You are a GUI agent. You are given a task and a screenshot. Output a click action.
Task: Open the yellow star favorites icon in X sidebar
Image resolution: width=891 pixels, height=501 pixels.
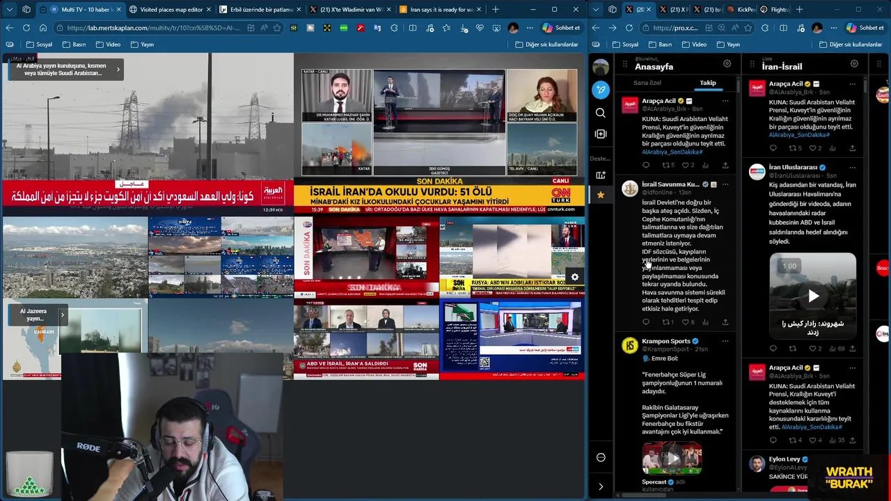pyautogui.click(x=601, y=195)
